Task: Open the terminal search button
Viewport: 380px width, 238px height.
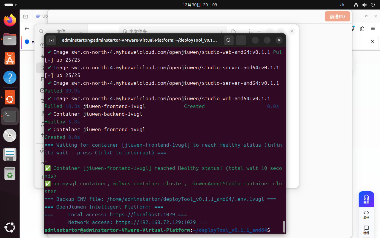Action: coord(228,40)
